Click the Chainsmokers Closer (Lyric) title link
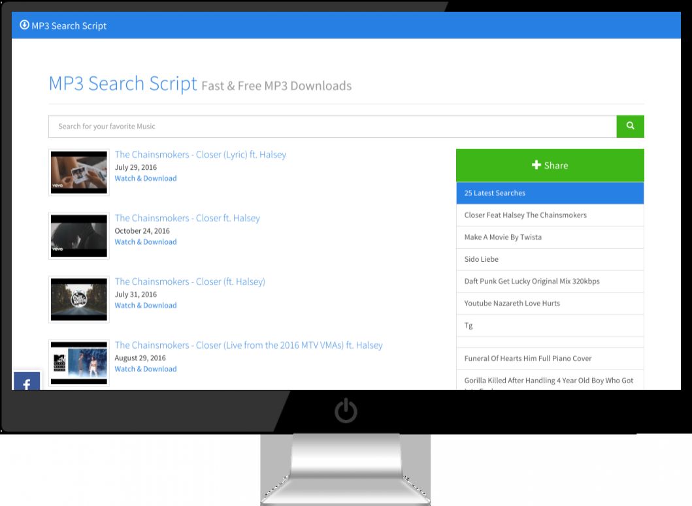 [x=200, y=154]
